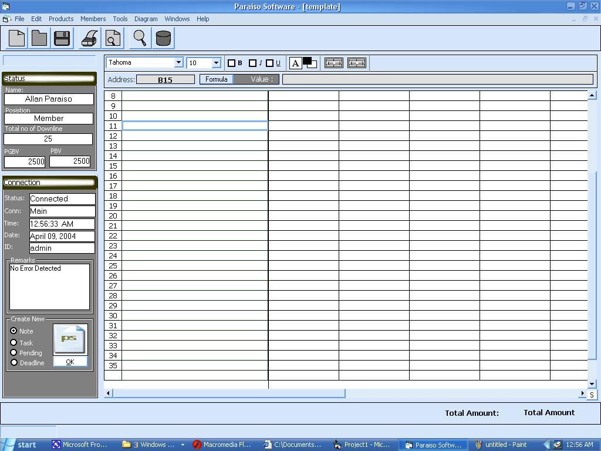Open the font size 10 dropdown

[216, 62]
